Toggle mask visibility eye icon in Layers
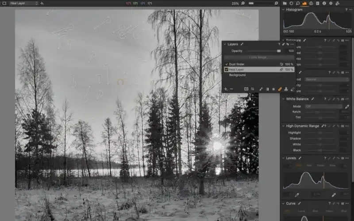The image size is (354, 221). click(246, 89)
